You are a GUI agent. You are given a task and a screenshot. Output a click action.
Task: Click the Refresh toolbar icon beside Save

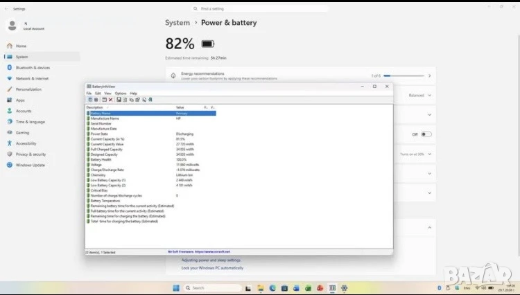click(x=125, y=100)
